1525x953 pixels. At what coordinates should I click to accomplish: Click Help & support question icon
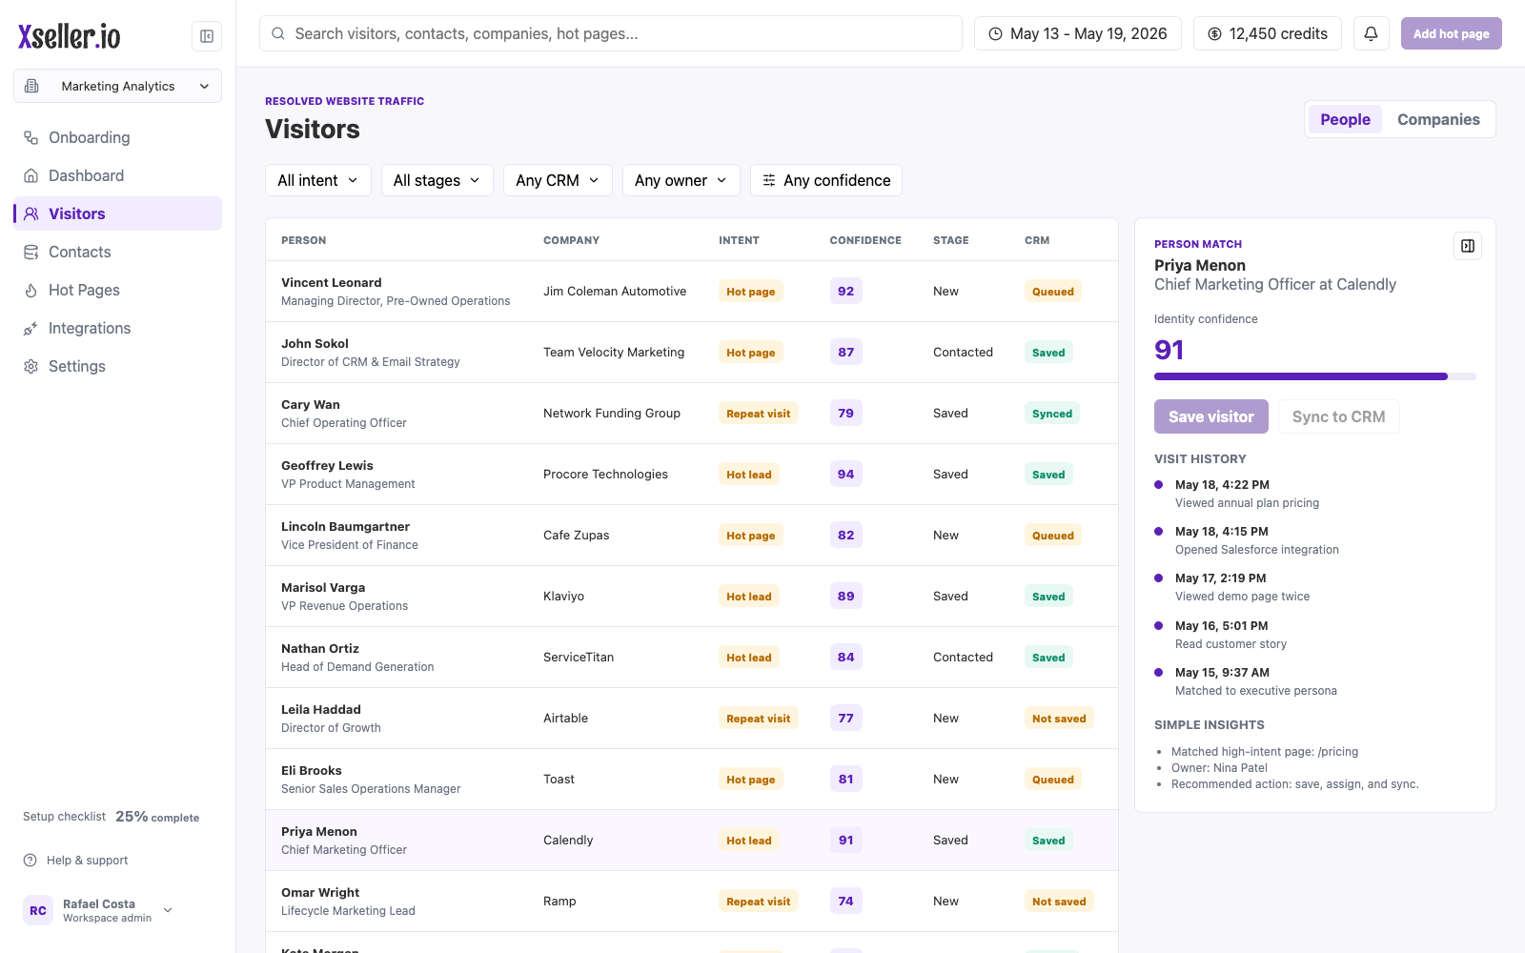point(30,860)
